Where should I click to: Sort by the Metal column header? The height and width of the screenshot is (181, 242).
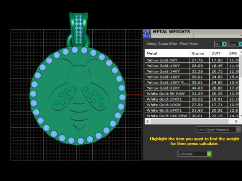[x=167, y=53]
